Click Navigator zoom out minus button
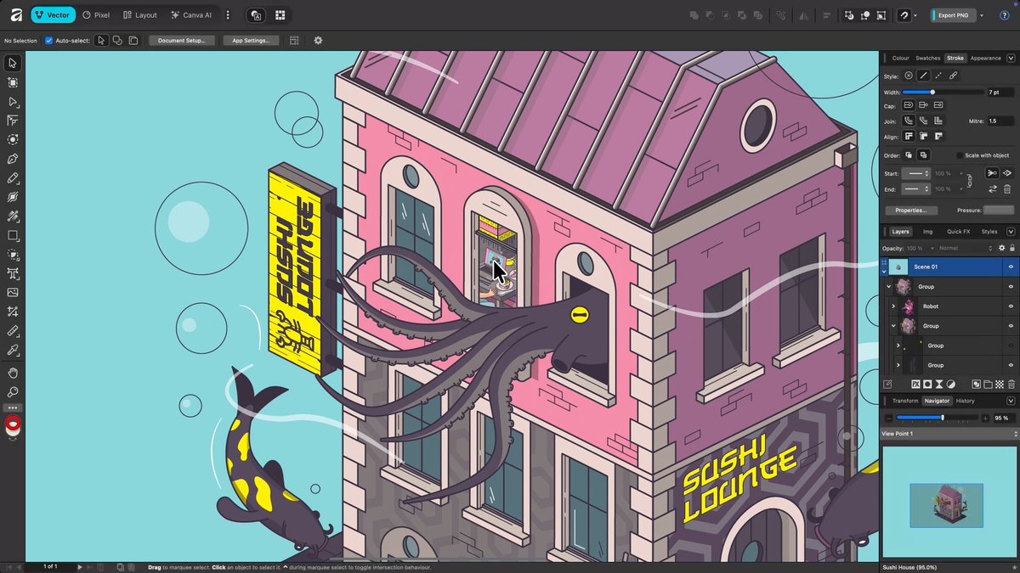This screenshot has width=1020, height=573. click(x=889, y=418)
